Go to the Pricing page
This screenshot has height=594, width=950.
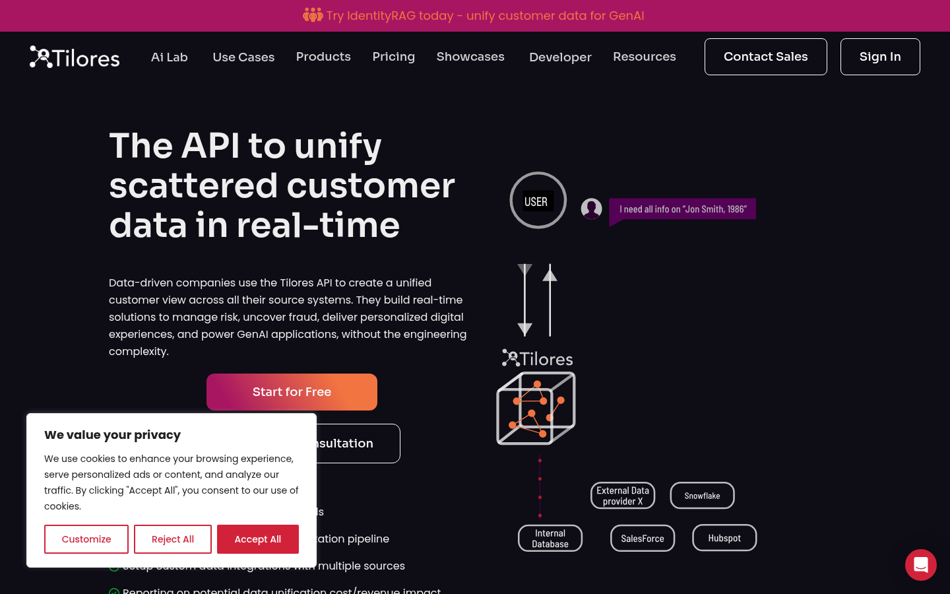point(394,57)
